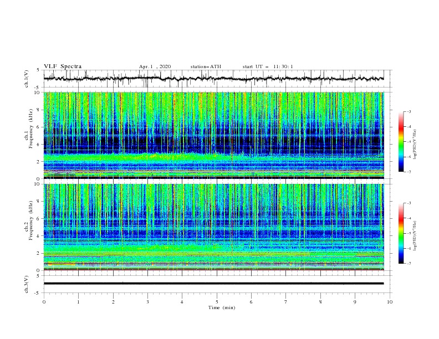
Task: Click time axis tick label "6"
Action: pos(252,302)
